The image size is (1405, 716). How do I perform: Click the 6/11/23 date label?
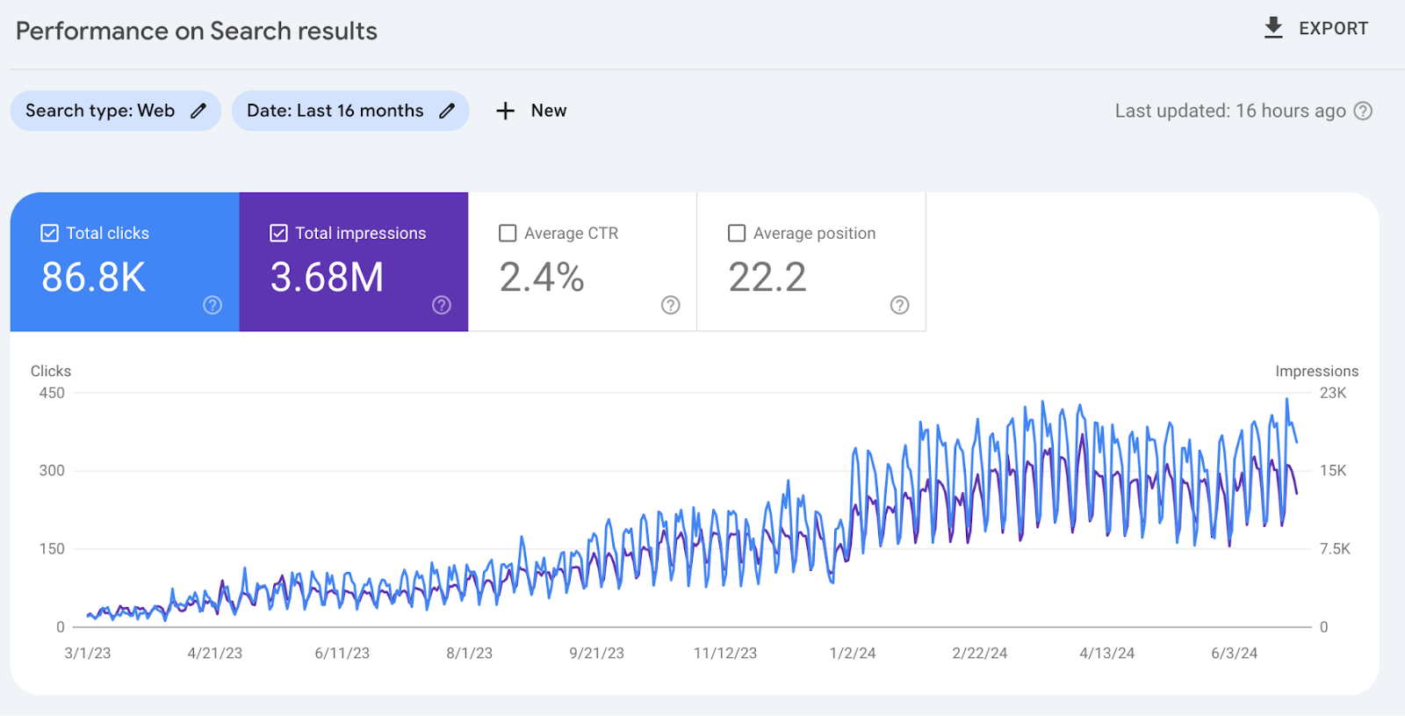click(x=342, y=653)
